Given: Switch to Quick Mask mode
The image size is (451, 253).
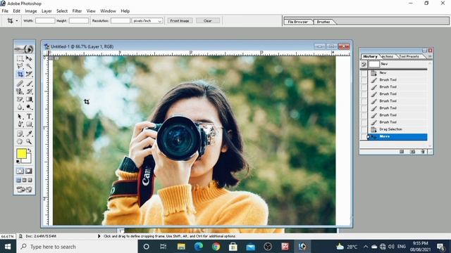Looking at the screenshot, I should click(x=28, y=171).
